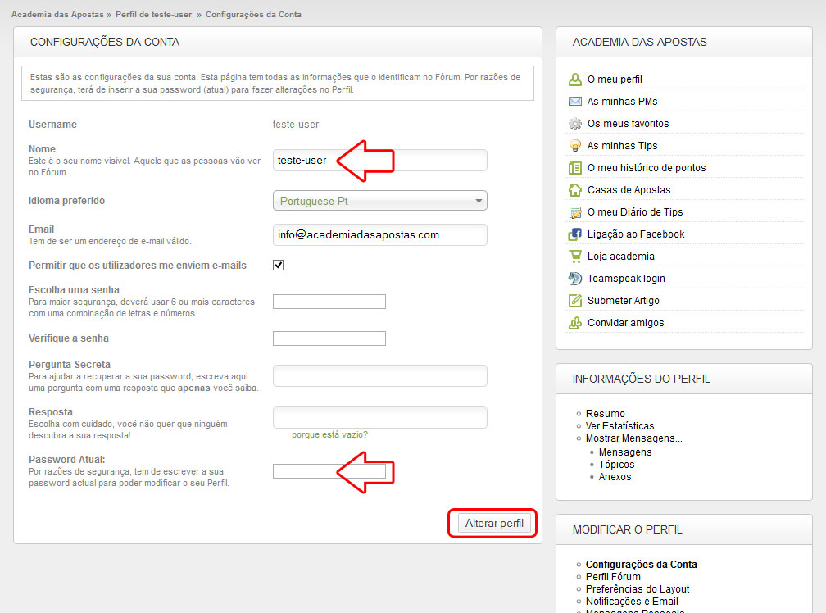The height and width of the screenshot is (613, 826).
Task: Click the house icon for Casas de Apostas
Action: [x=574, y=190]
